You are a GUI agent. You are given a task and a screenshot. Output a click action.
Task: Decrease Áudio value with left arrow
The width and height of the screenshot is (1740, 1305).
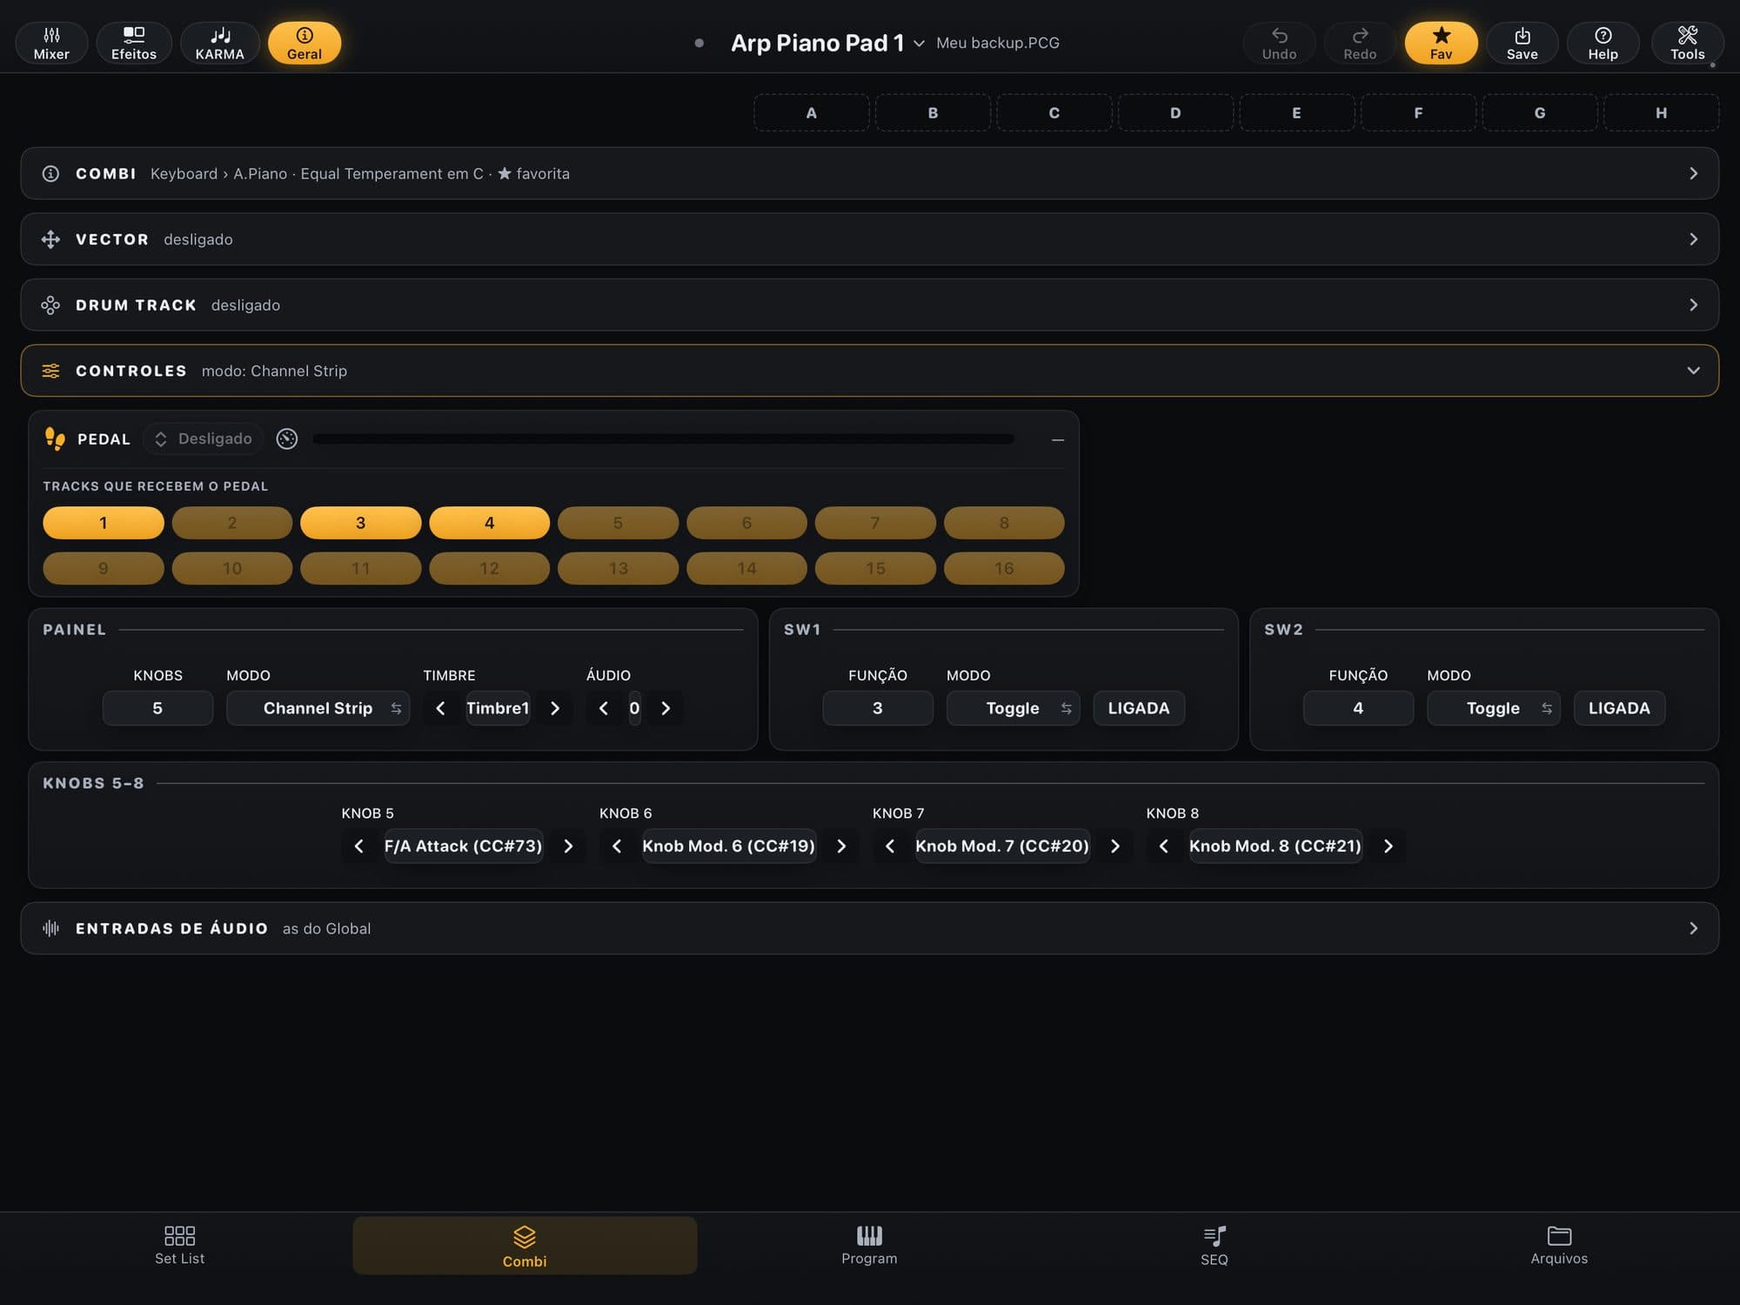pyautogui.click(x=603, y=708)
